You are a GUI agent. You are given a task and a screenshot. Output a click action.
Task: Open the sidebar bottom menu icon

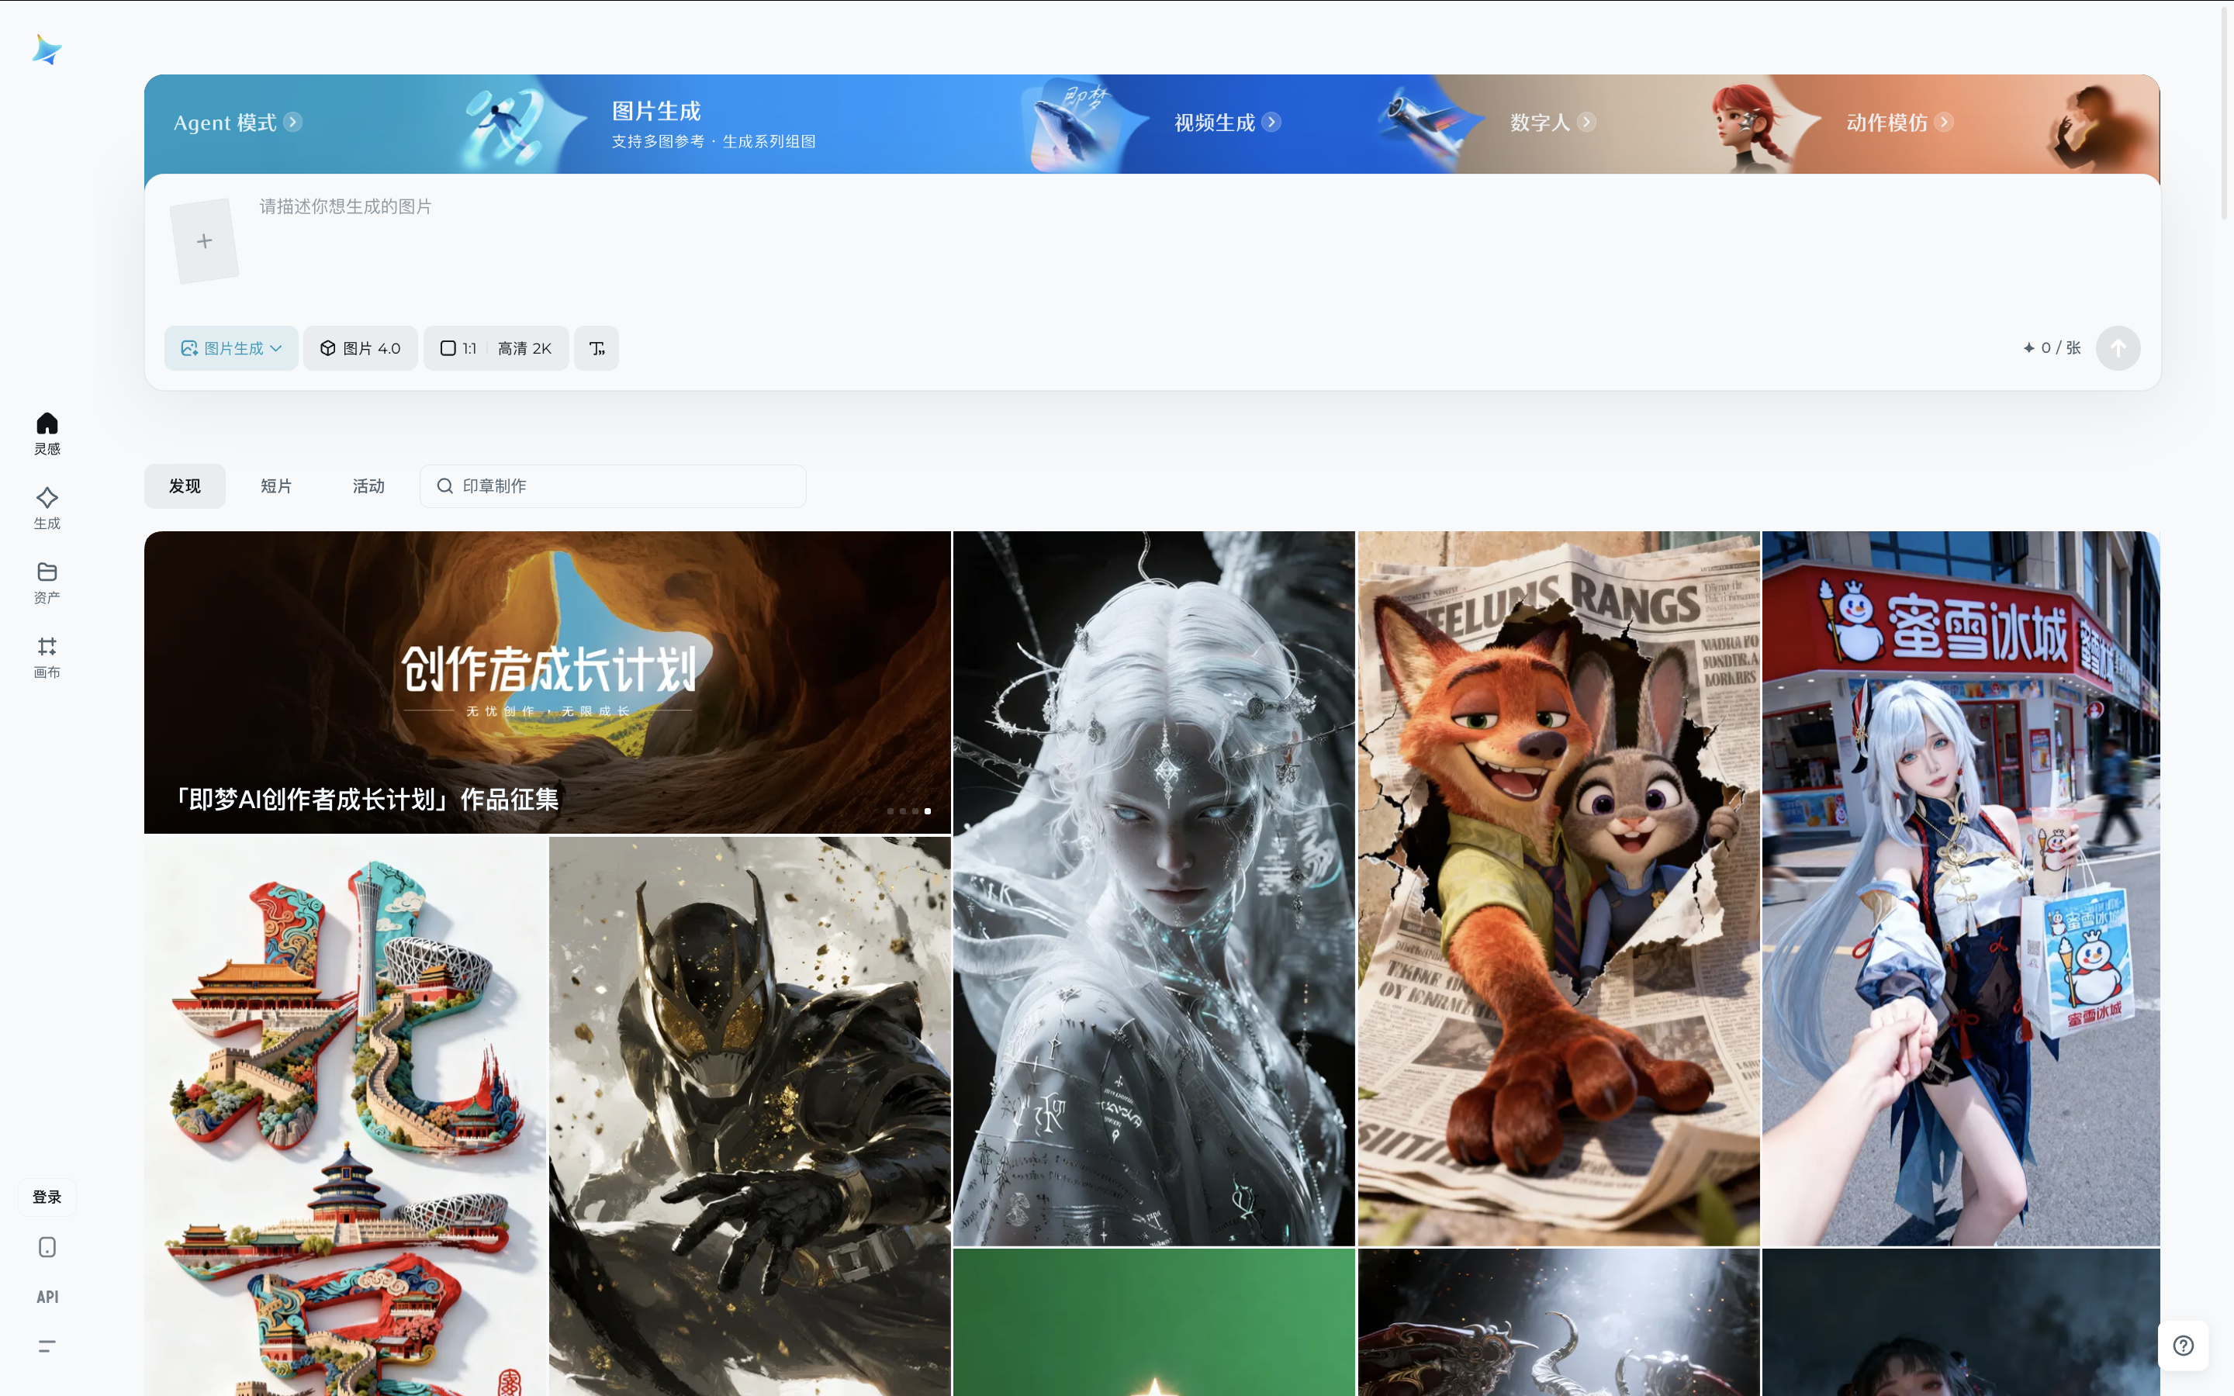click(x=47, y=1346)
